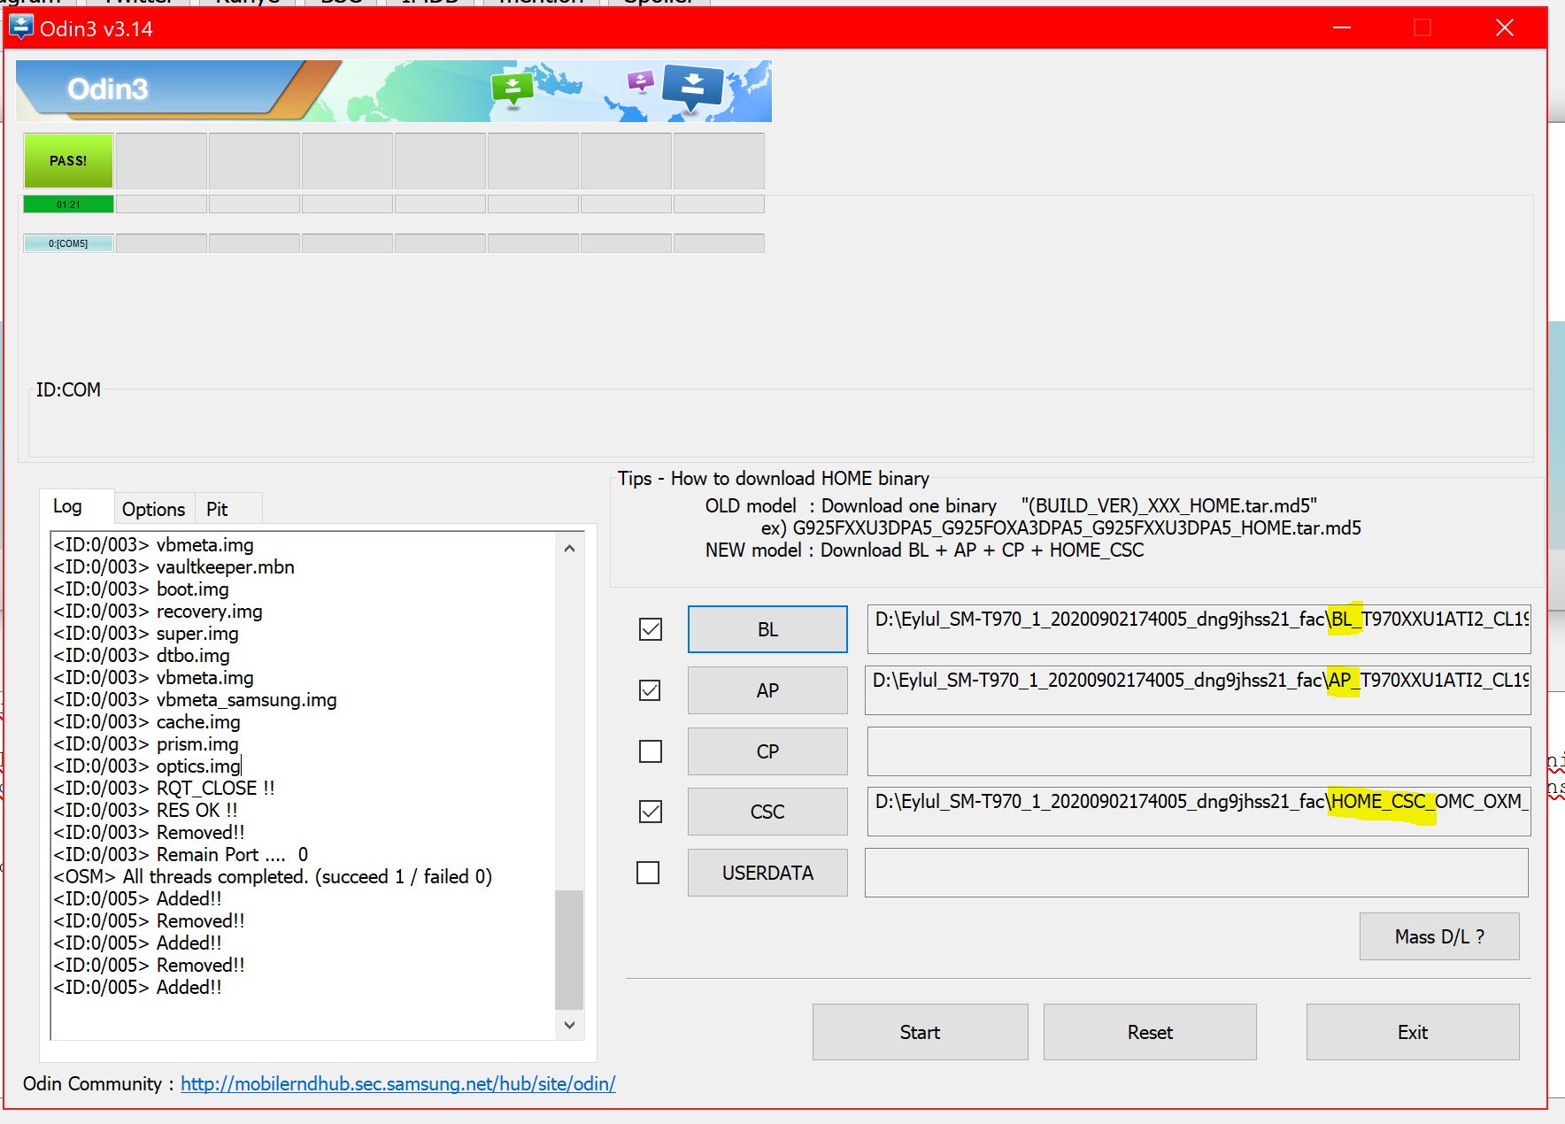Click the USERDATA file button
This screenshot has height=1124, width=1565.
click(767, 873)
